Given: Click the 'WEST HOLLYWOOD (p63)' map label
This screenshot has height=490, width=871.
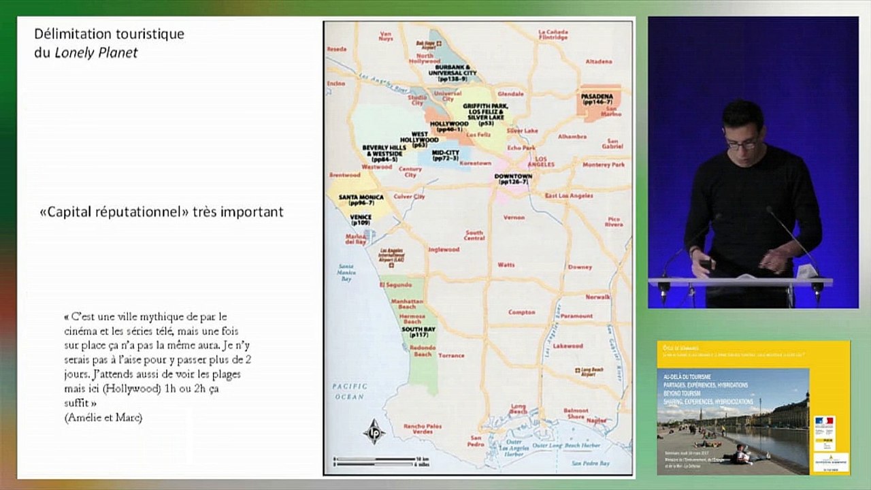Looking at the screenshot, I should click(x=421, y=140).
